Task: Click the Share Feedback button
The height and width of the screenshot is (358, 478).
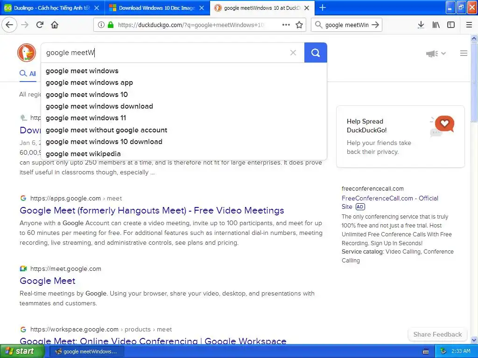Action: 437,334
